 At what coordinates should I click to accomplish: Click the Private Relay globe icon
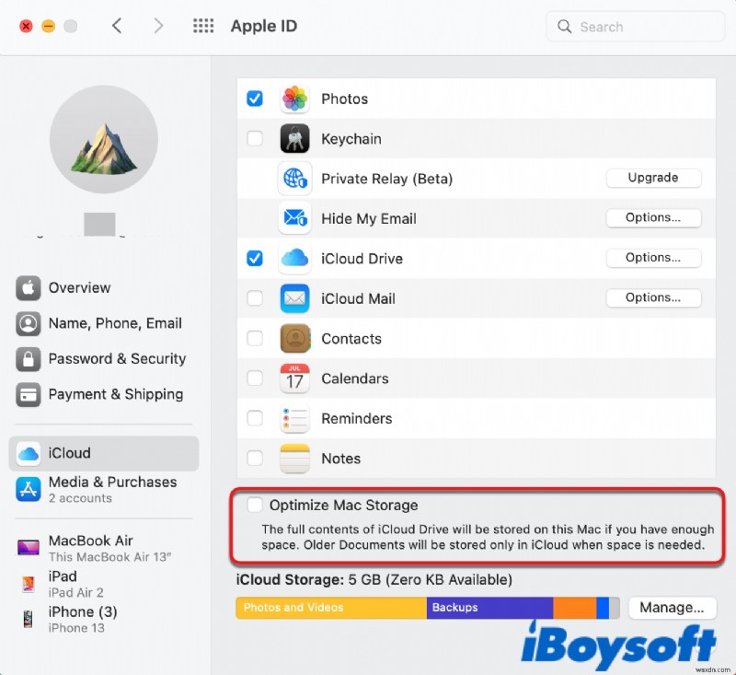[294, 178]
